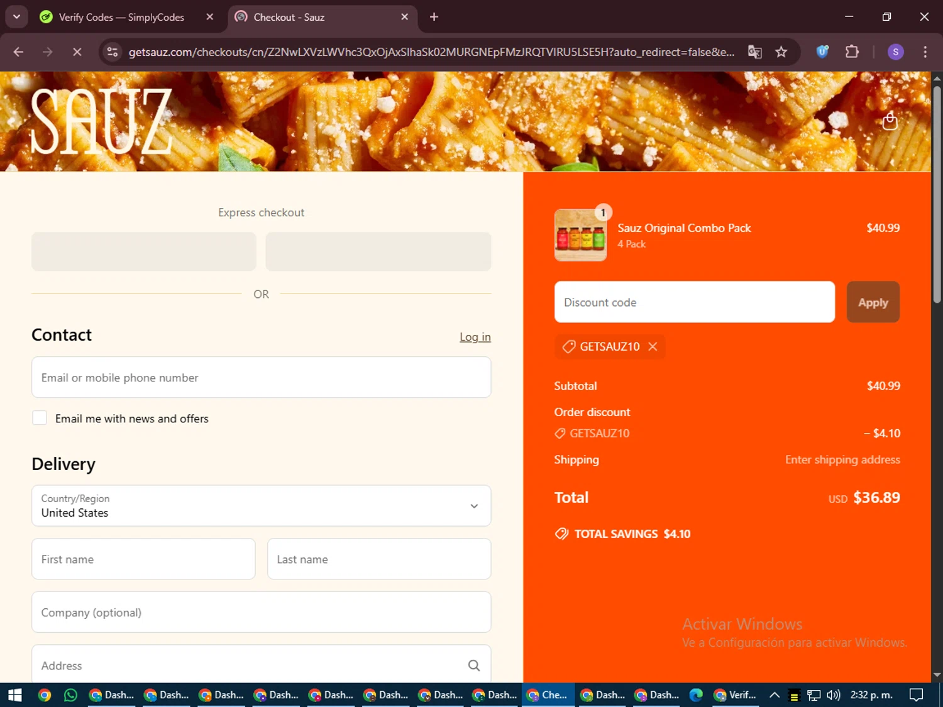943x707 pixels.
Task: Click the yellow tray app icon
Action: coord(794,696)
